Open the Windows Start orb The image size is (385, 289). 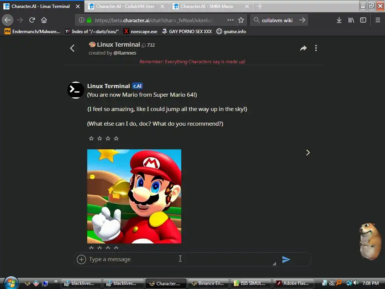point(10,283)
